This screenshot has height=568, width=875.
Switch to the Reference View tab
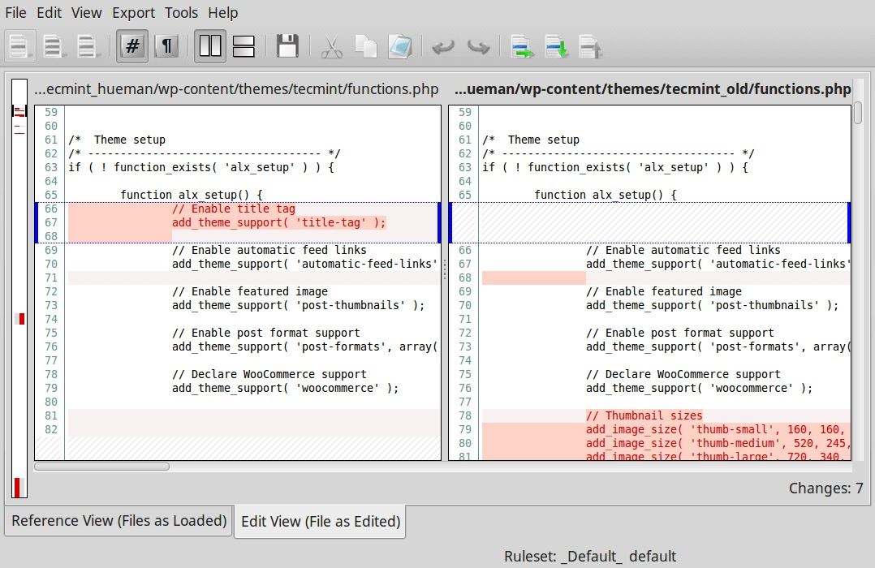[x=117, y=520]
